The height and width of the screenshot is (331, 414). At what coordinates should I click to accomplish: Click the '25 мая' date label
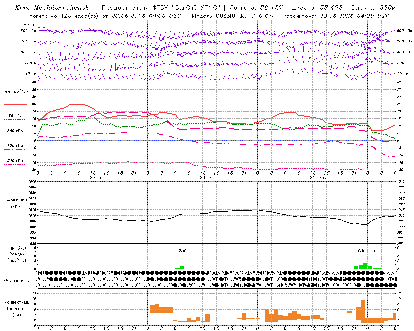tap(318, 178)
